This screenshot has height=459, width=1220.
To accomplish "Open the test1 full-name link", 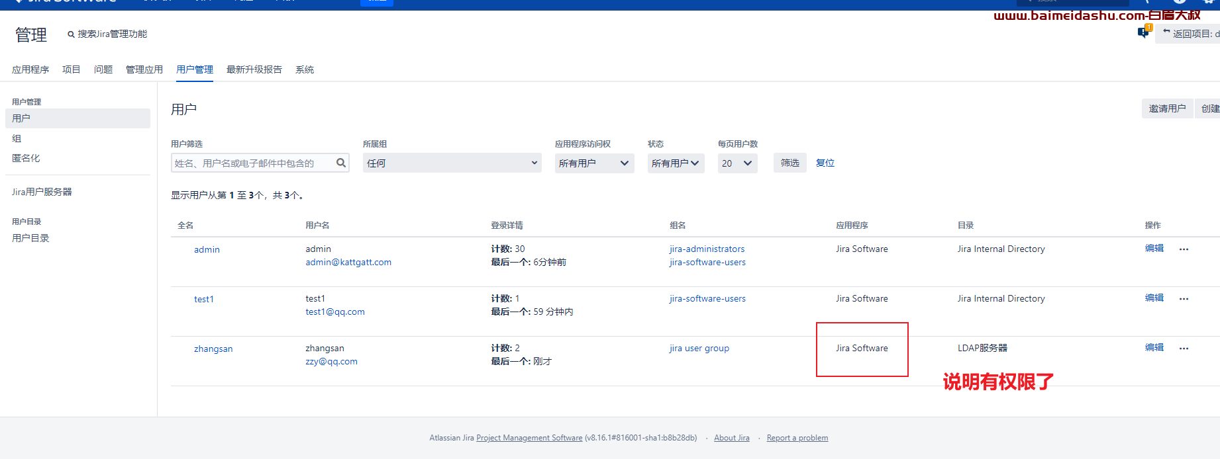I will (x=204, y=299).
